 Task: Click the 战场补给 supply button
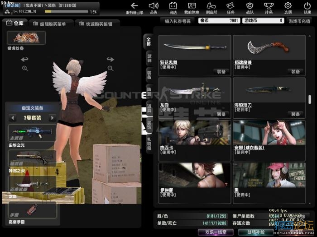(x=256, y=232)
